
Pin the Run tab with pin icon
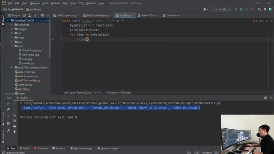(8, 130)
